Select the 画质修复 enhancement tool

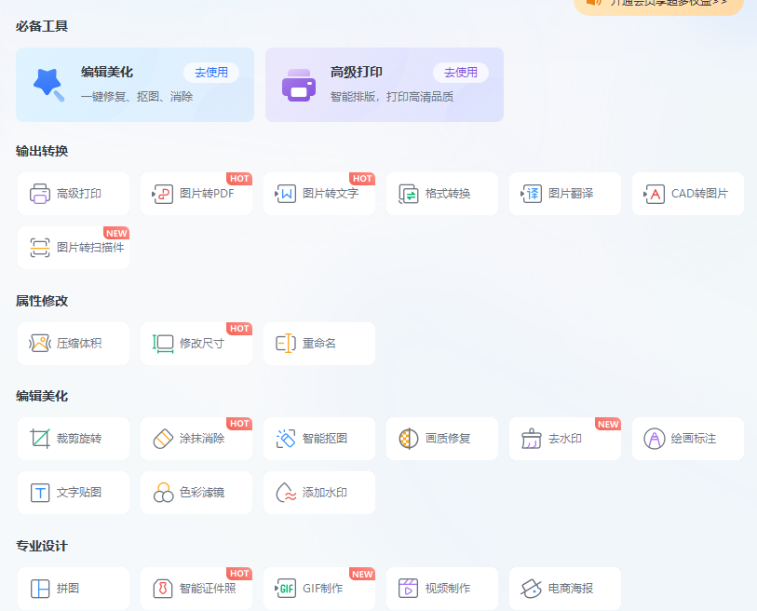coord(441,438)
